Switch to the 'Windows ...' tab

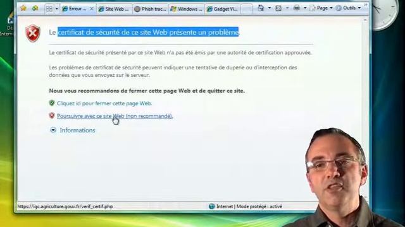[x=187, y=9]
